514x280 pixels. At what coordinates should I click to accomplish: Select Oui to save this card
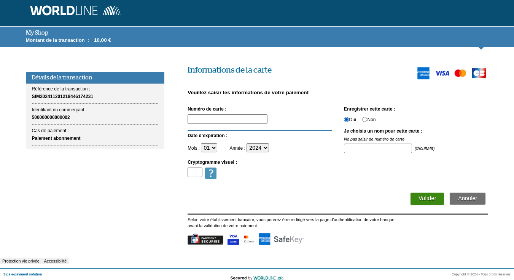click(346, 119)
